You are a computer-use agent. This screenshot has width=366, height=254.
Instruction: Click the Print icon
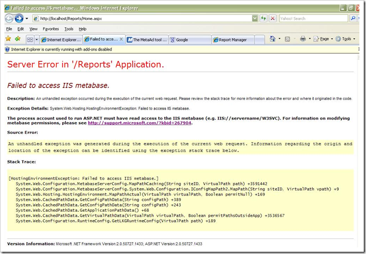(x=303, y=39)
